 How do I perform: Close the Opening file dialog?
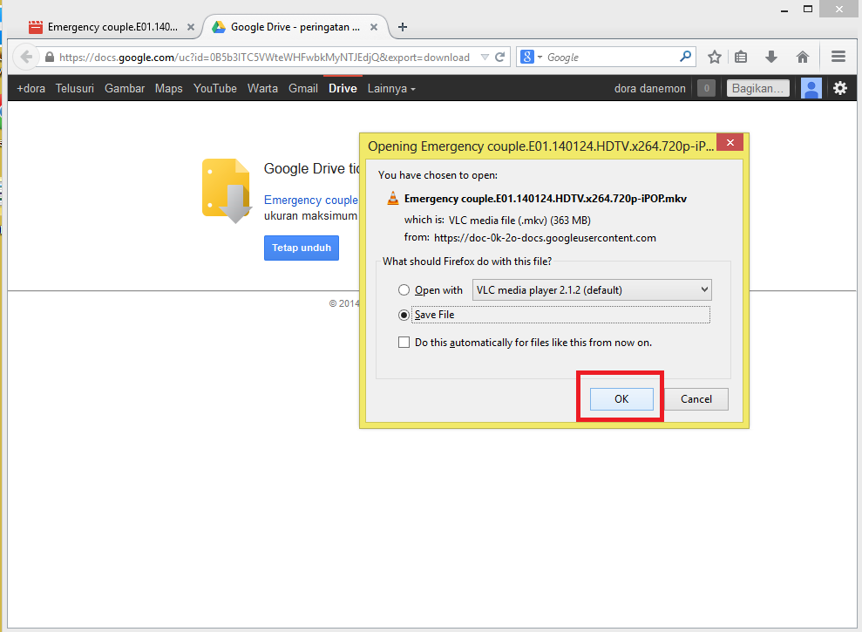tap(730, 143)
